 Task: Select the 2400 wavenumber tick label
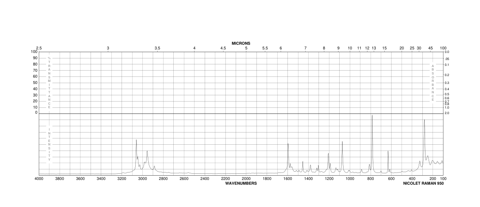[x=205, y=179]
